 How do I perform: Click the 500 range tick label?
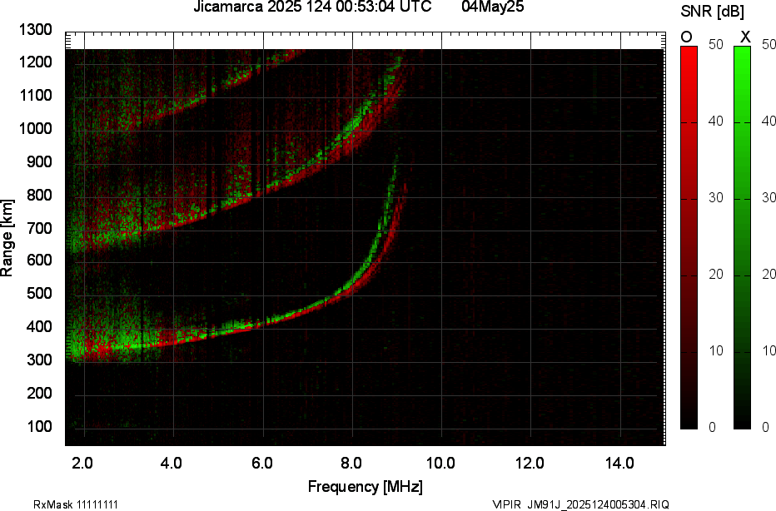39,293
